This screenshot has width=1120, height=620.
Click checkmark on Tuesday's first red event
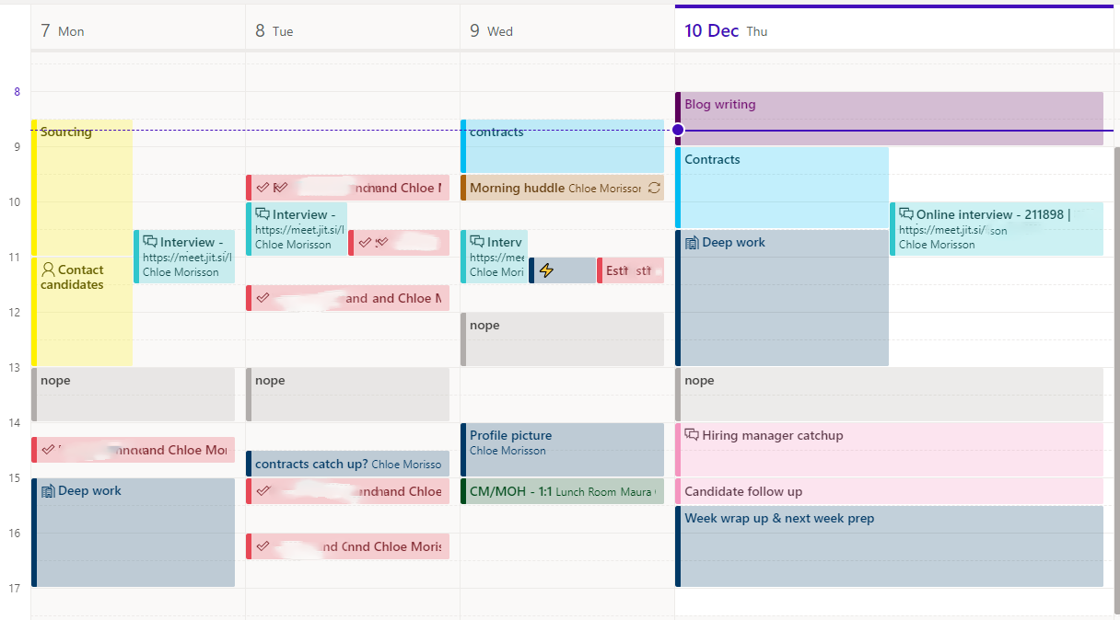[262, 187]
